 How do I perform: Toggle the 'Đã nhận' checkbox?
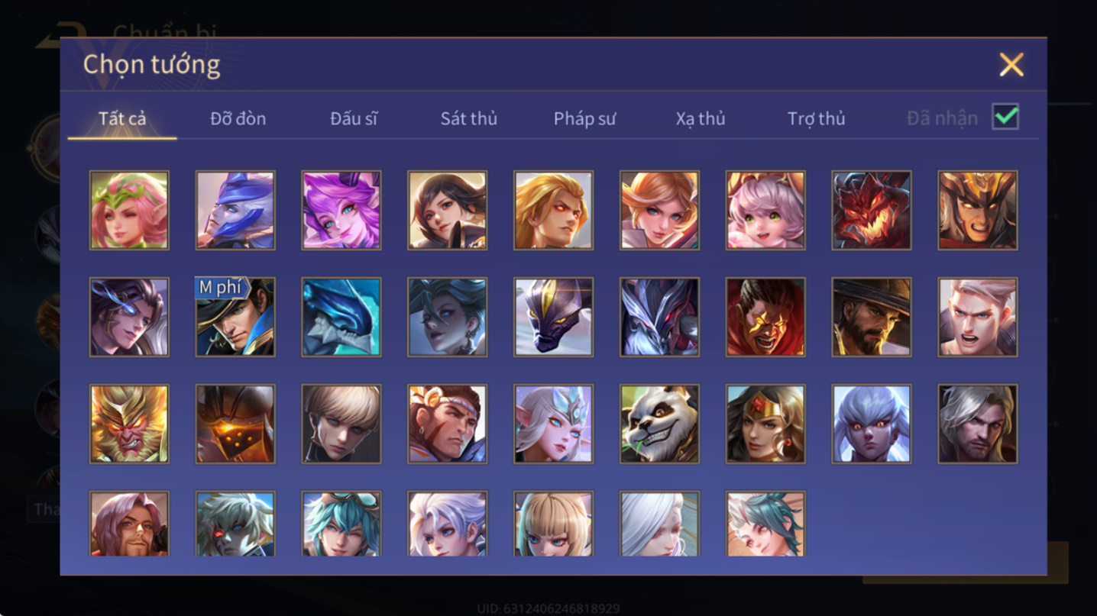[1005, 117]
